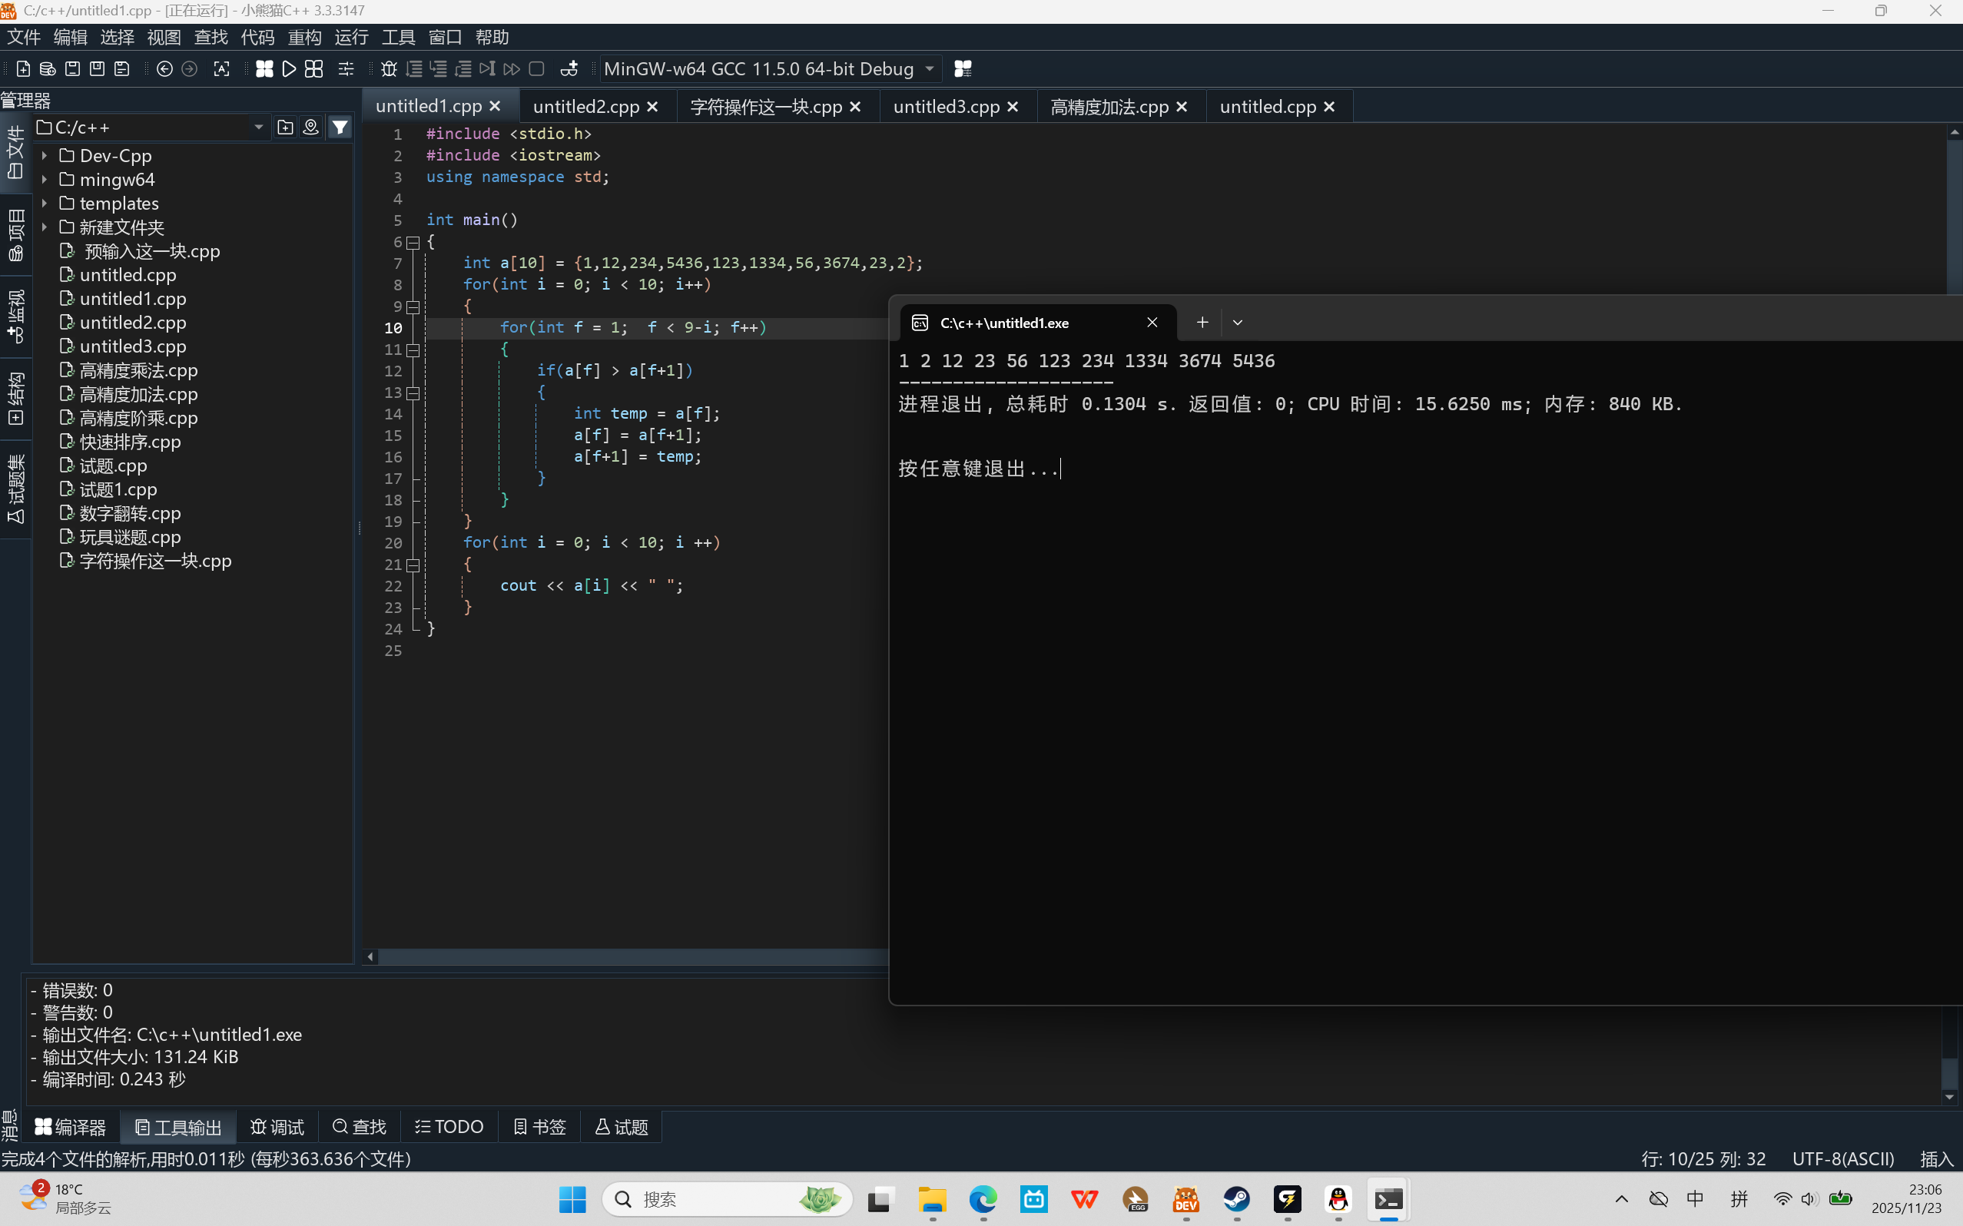Open the C:/c++ folder path dropdown
Viewport: 1963px width, 1226px height.
259,128
